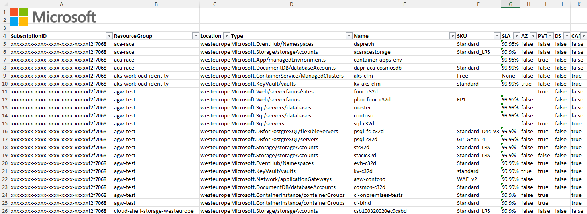Viewport: 587px width, 214px height.
Task: Click the None SLA cell
Action: click(510, 76)
